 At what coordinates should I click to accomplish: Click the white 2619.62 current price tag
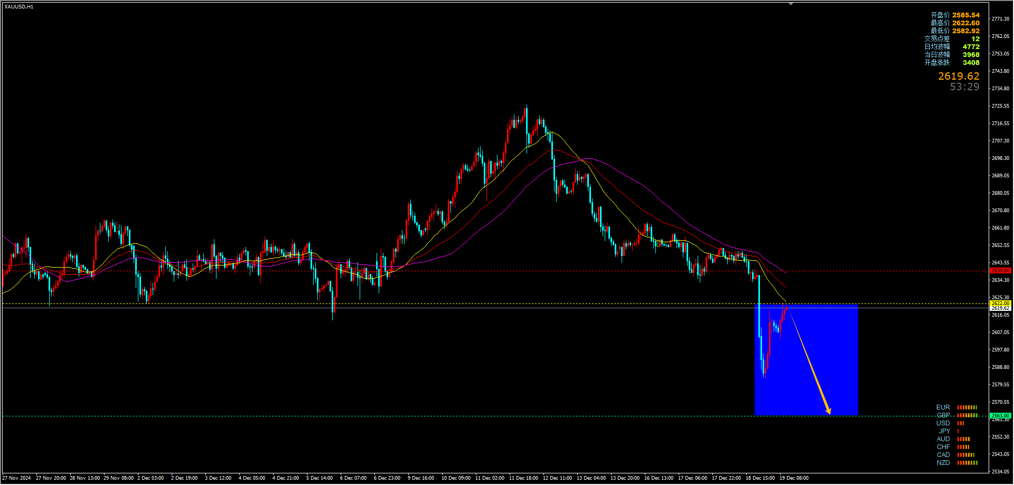coord(1000,308)
